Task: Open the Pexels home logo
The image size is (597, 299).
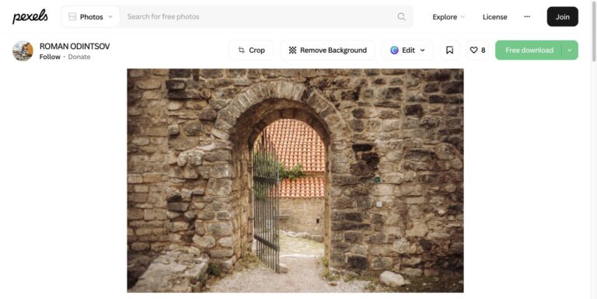Action: tap(30, 16)
